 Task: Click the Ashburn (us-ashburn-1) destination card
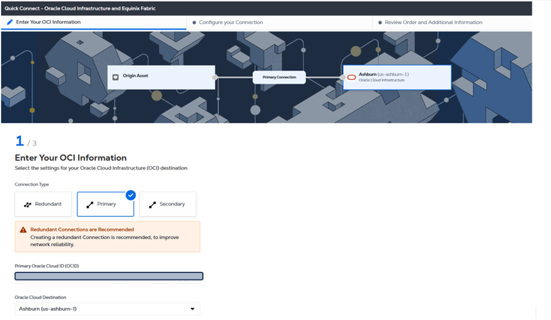[397, 77]
